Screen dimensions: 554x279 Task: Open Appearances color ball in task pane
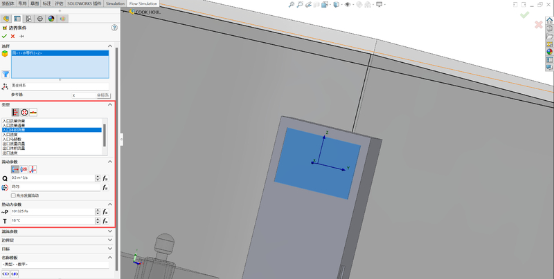[x=549, y=52]
